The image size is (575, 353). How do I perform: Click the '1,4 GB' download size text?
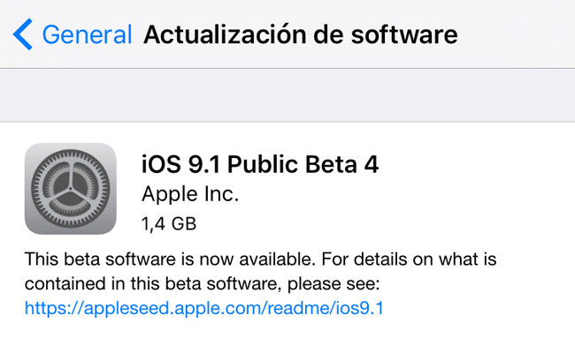click(169, 224)
